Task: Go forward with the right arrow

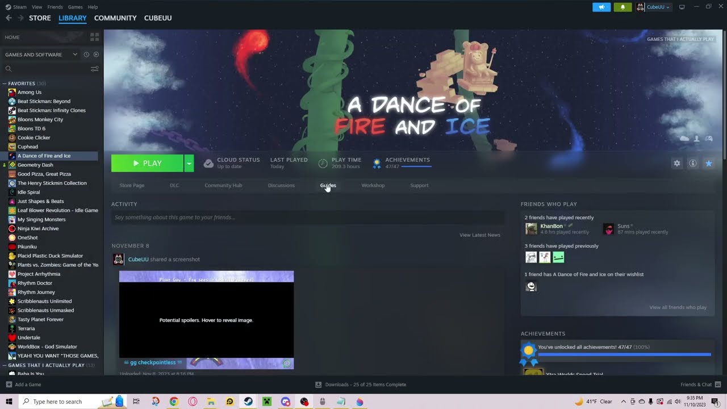Action: (20, 18)
